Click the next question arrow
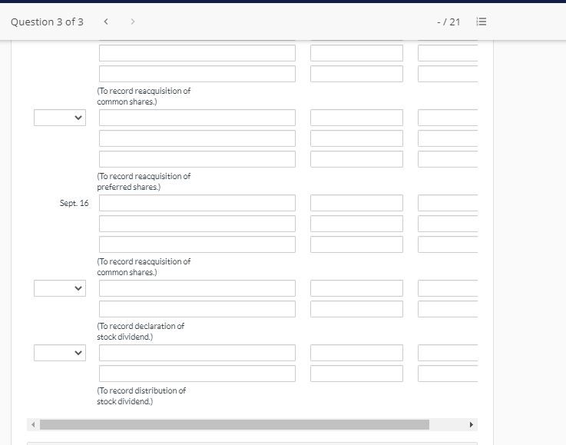This screenshot has height=445, width=566. (x=132, y=22)
